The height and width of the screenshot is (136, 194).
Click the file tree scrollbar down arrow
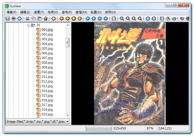(x=68, y=115)
